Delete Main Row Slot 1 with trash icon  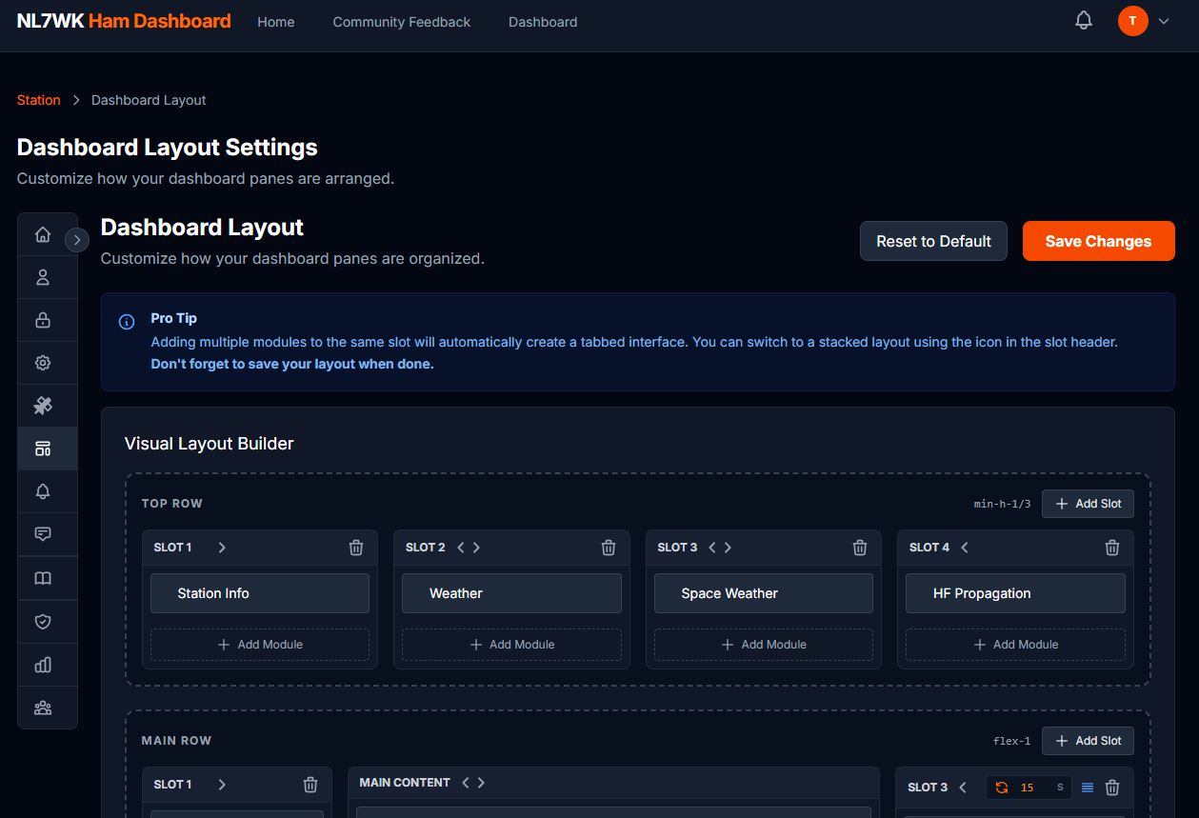(x=310, y=785)
